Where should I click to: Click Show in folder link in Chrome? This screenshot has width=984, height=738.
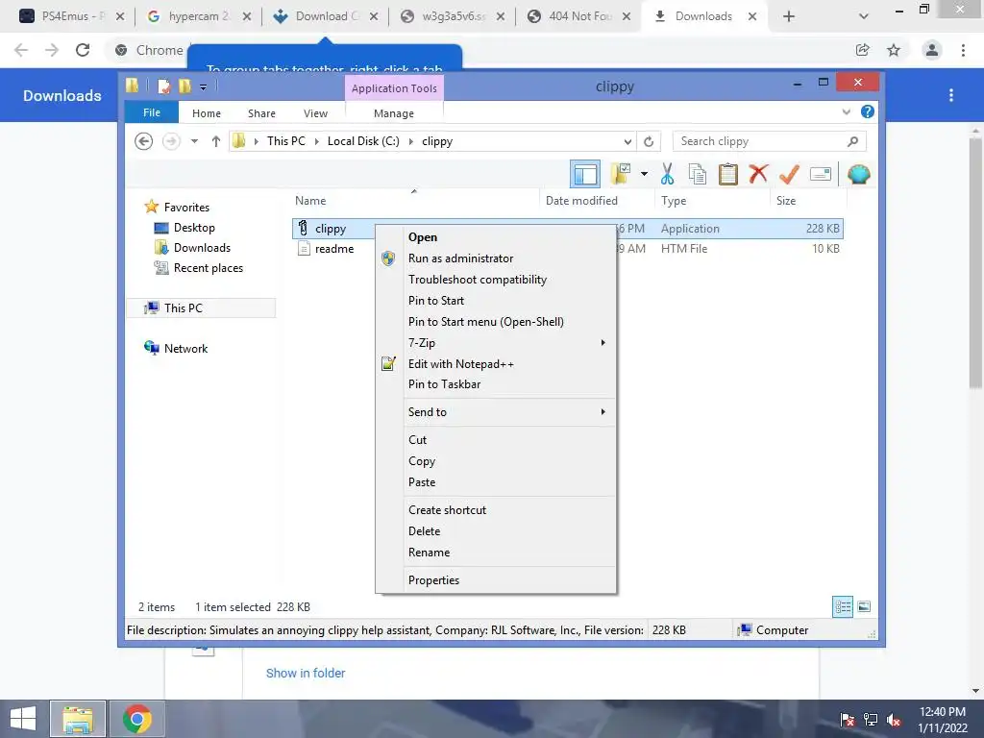click(x=306, y=674)
